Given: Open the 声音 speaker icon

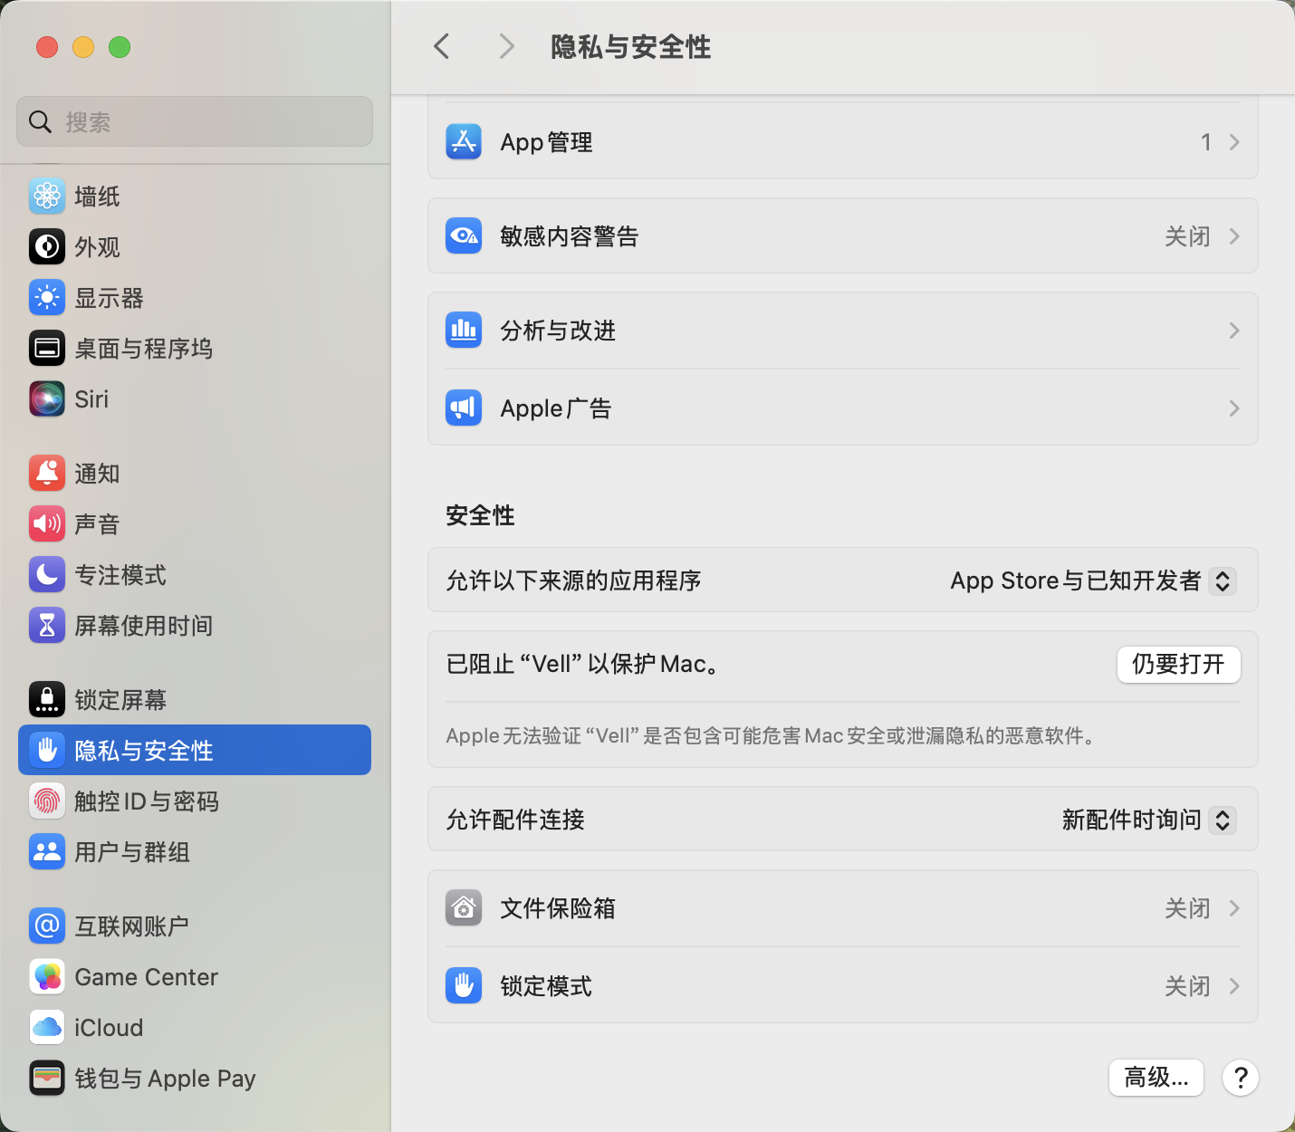Looking at the screenshot, I should [x=47, y=524].
